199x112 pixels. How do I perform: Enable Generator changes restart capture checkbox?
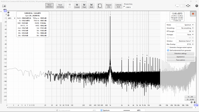click(168, 47)
